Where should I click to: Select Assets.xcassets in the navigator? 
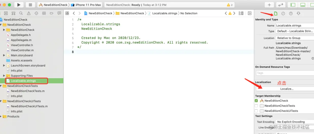tap(22, 60)
